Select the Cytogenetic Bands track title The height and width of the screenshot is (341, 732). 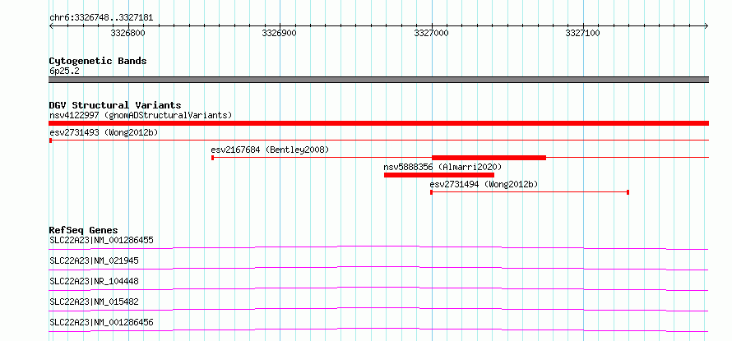98,61
